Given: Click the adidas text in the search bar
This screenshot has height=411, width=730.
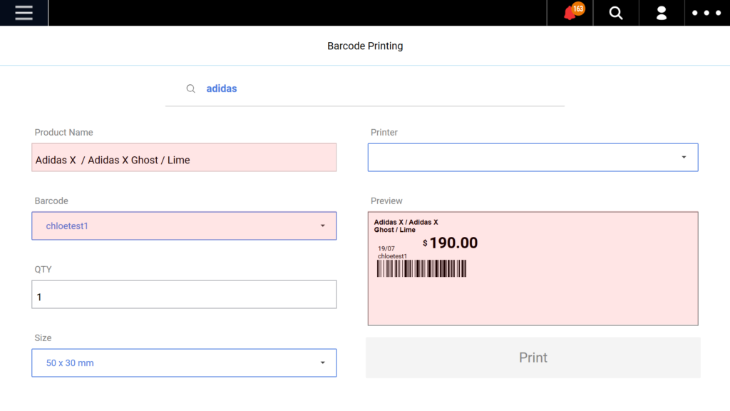Looking at the screenshot, I should click(x=222, y=88).
